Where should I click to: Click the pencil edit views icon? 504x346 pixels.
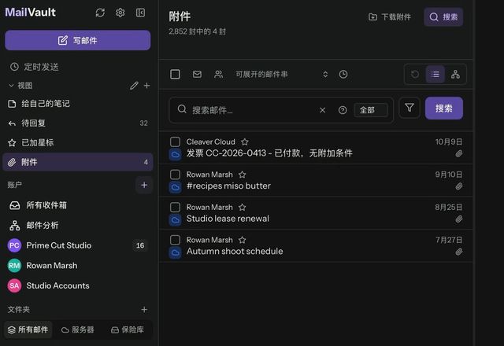[x=134, y=86]
